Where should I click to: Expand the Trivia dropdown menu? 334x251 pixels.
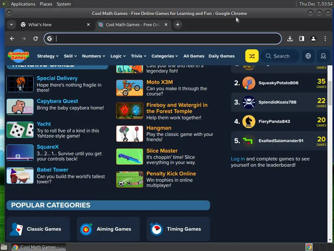[x=138, y=56]
